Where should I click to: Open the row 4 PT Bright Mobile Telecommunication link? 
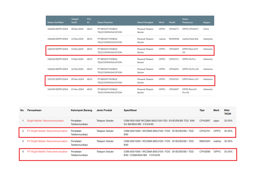tap(47, 152)
